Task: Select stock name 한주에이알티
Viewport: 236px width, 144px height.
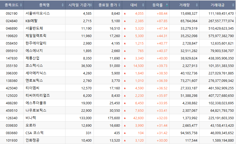Action: point(36,43)
